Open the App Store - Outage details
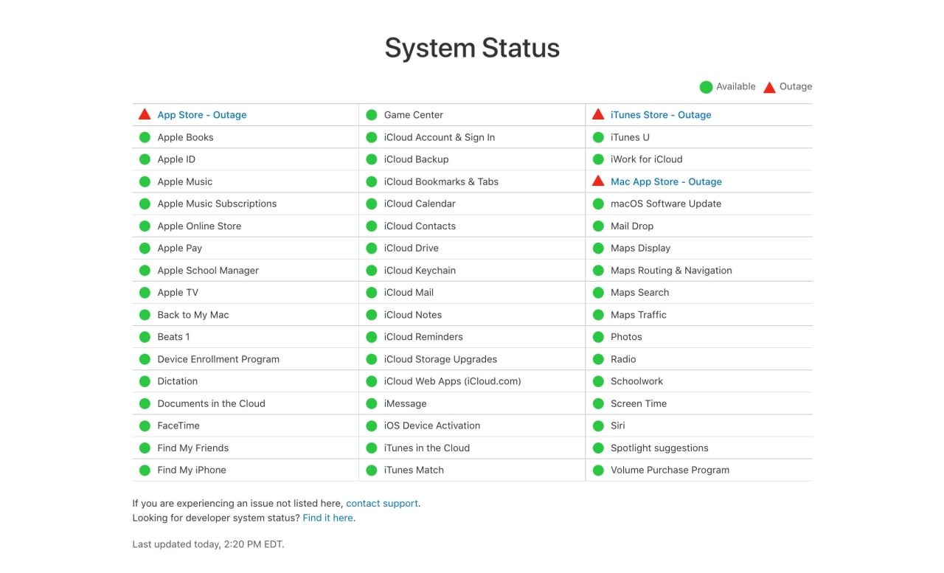Screen dimensions: 944x573 tap(202, 115)
